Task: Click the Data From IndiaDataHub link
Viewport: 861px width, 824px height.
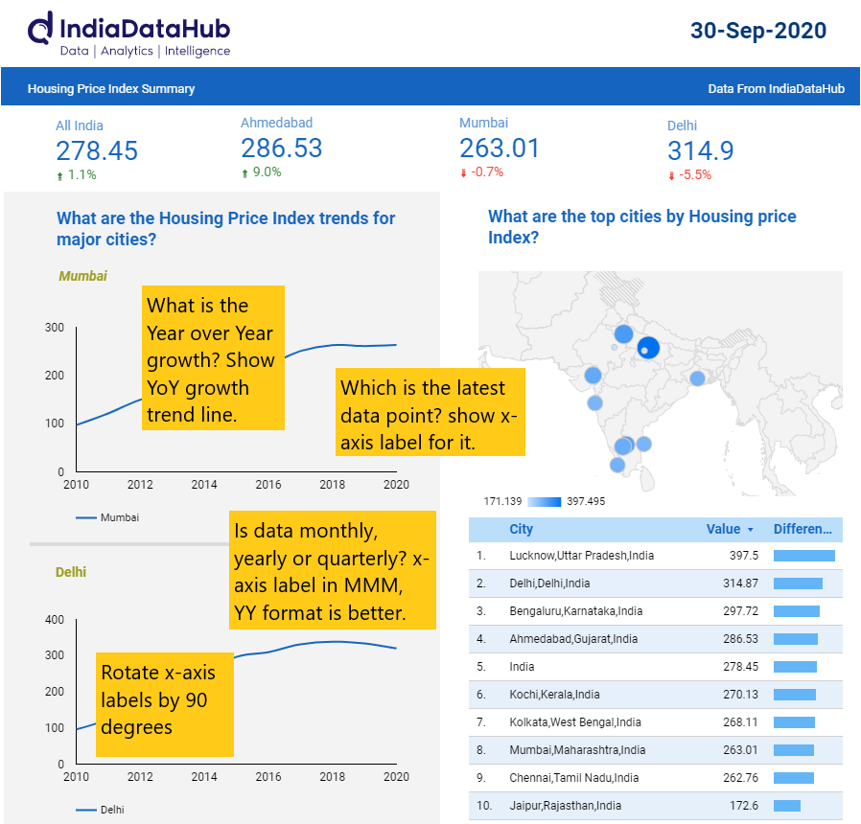Action: [x=776, y=87]
